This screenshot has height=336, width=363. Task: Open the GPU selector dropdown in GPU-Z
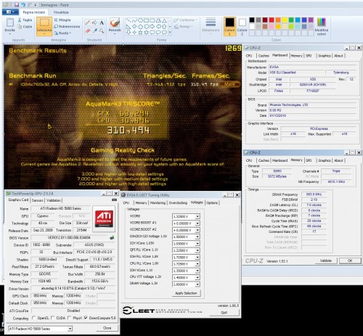tap(70, 329)
